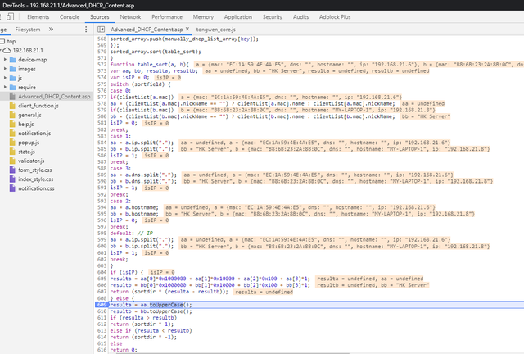Image resolution: width=524 pixels, height=354 pixels.
Task: Switch to the Console tab
Action: coord(70,17)
